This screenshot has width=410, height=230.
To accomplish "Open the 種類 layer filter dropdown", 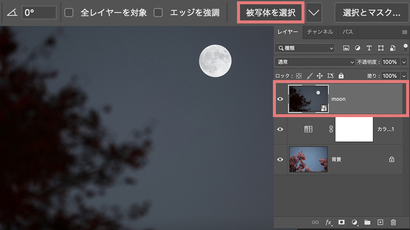I will click(x=305, y=48).
